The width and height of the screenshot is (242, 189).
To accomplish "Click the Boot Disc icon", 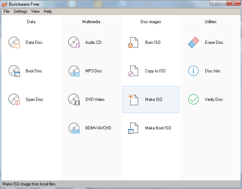I will [14, 71].
